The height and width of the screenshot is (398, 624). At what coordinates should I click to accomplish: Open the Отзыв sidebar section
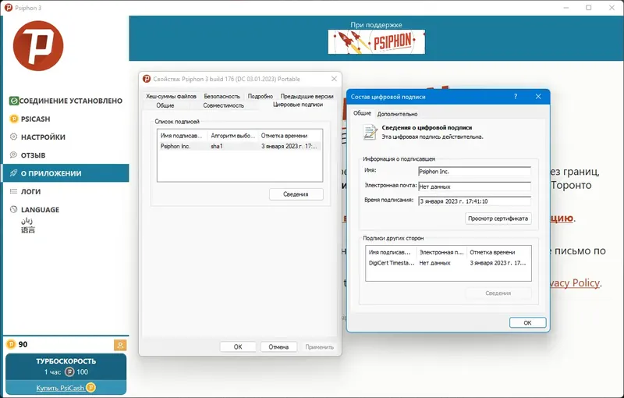pyautogui.click(x=66, y=155)
